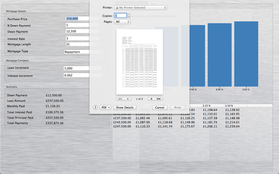
Task: Click table cell £1,206.11
Action: coord(210,126)
